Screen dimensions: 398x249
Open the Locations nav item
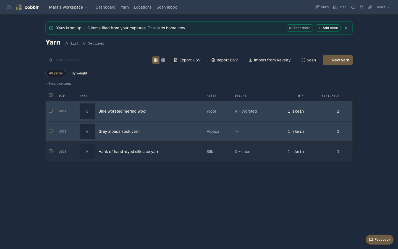tap(143, 7)
